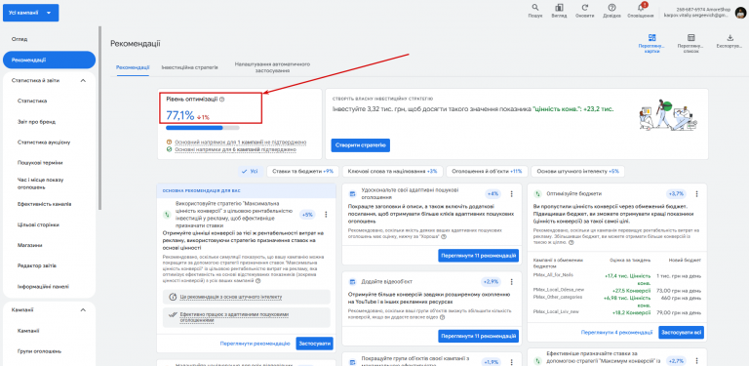Open Статистика аукціону in sidebar
The image size is (749, 366).
pyautogui.click(x=44, y=142)
